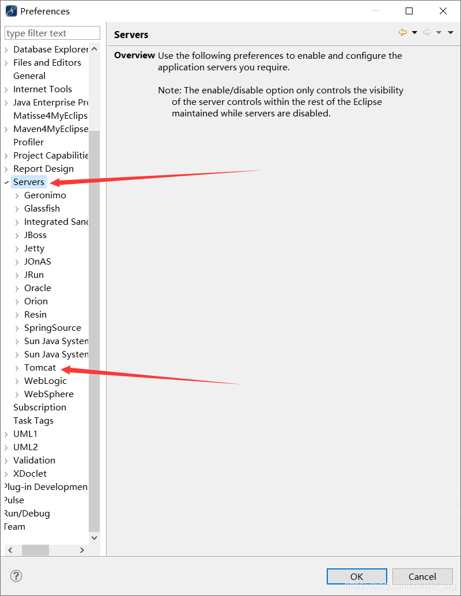Select the XDoclet tree item
The image size is (461, 596).
pos(30,474)
